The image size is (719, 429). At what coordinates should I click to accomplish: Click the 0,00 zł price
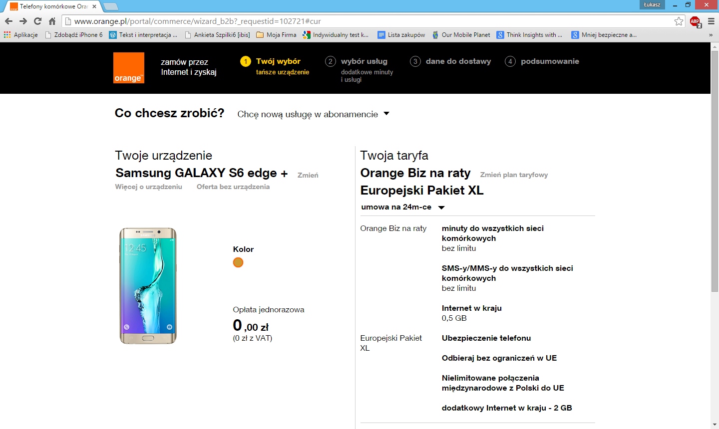click(x=251, y=326)
